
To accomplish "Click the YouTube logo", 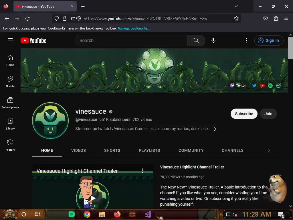I will click(33, 40).
